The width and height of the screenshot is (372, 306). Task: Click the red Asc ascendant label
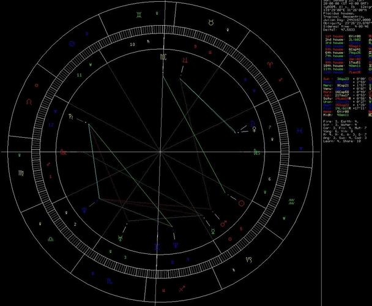pos(64,152)
